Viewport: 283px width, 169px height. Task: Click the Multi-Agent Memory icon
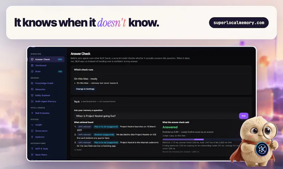(32, 102)
